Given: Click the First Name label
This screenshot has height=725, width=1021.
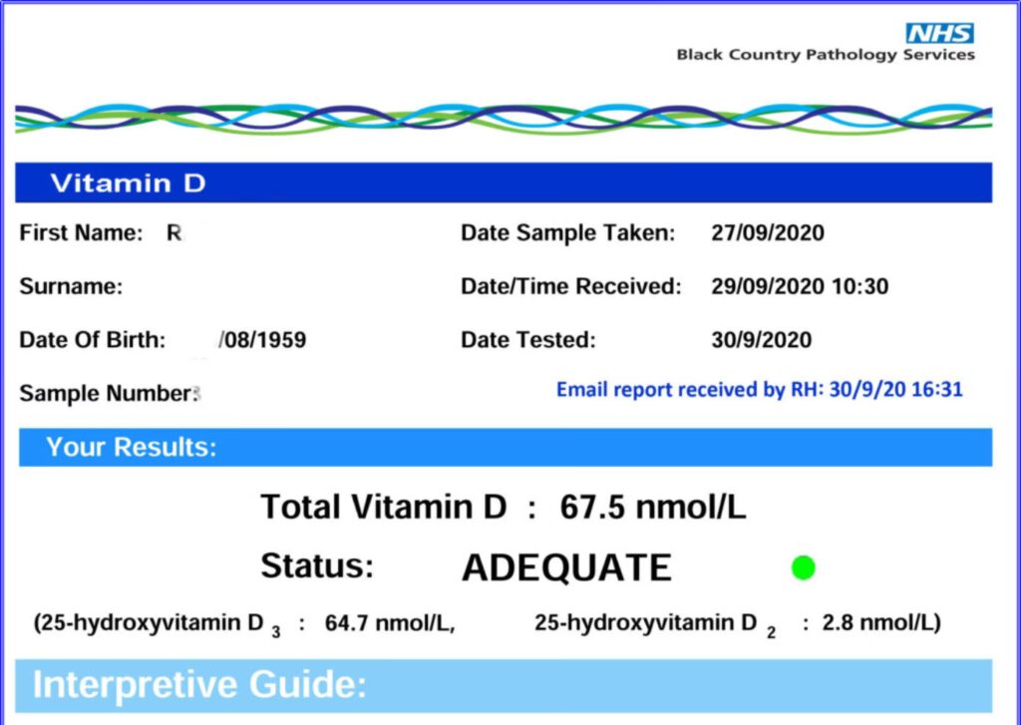Looking at the screenshot, I should point(82,233).
